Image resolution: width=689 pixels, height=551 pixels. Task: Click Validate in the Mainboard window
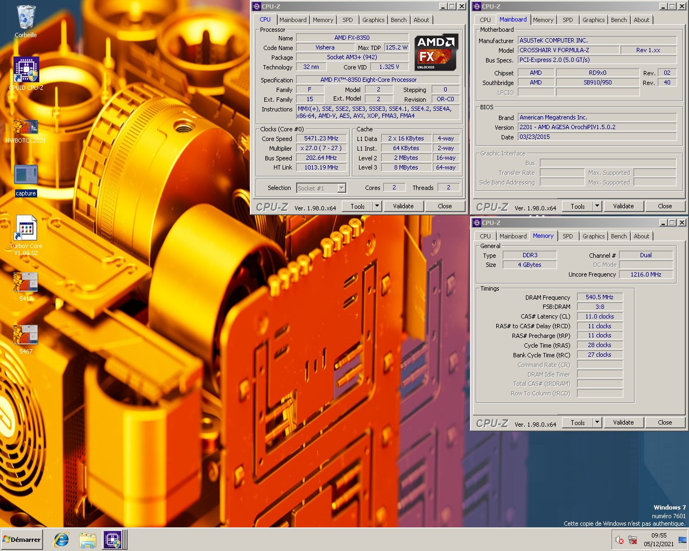coord(623,206)
